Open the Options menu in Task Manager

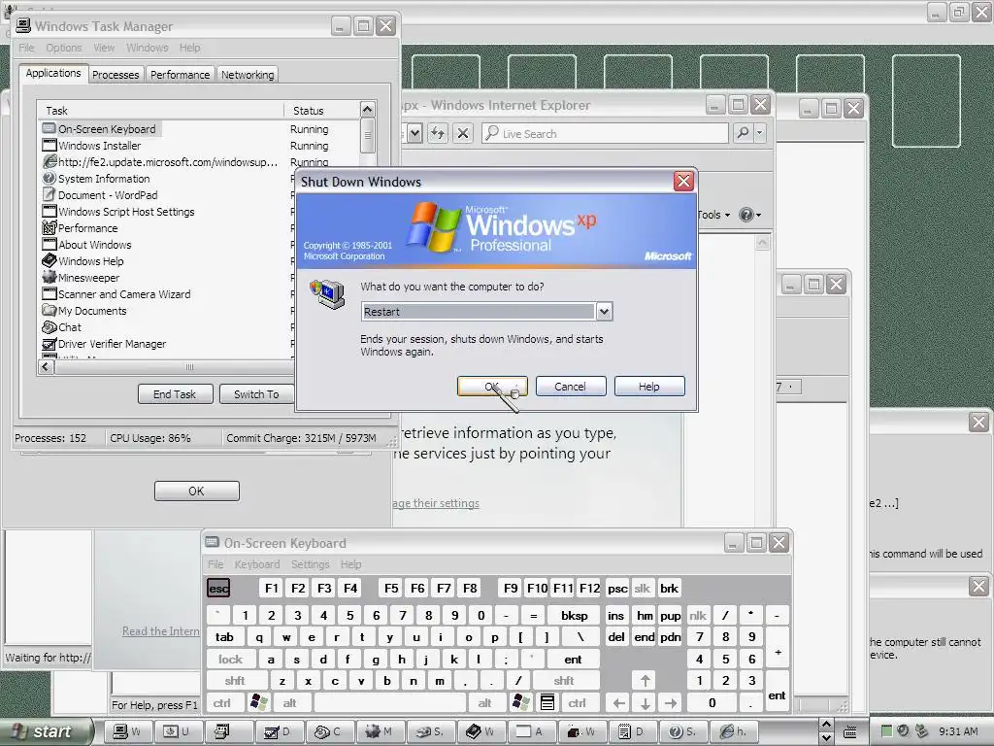(x=63, y=48)
